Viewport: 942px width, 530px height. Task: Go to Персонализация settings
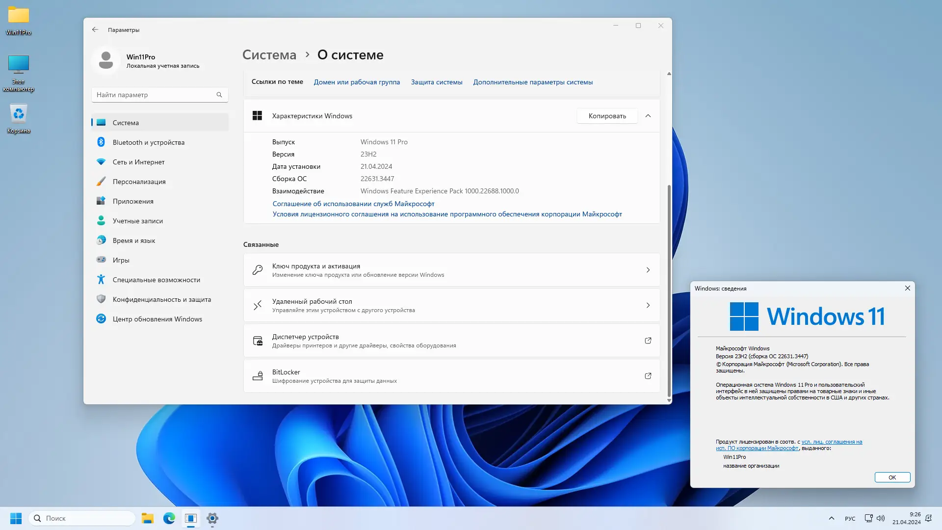click(x=139, y=182)
